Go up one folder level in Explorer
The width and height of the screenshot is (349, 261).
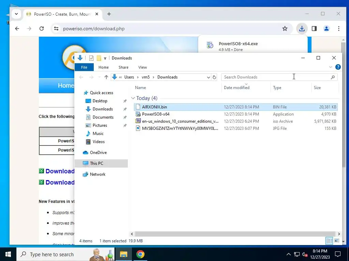[106, 77]
